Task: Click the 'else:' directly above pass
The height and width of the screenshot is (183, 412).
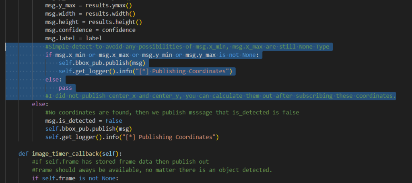Action: (54, 80)
